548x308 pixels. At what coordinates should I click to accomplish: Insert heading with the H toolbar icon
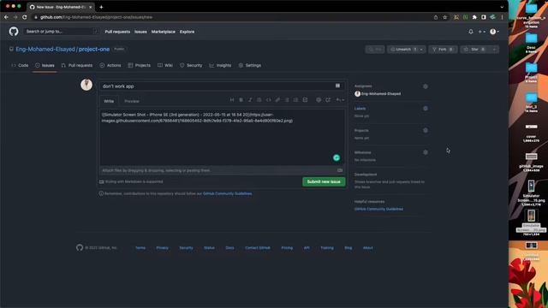232,100
